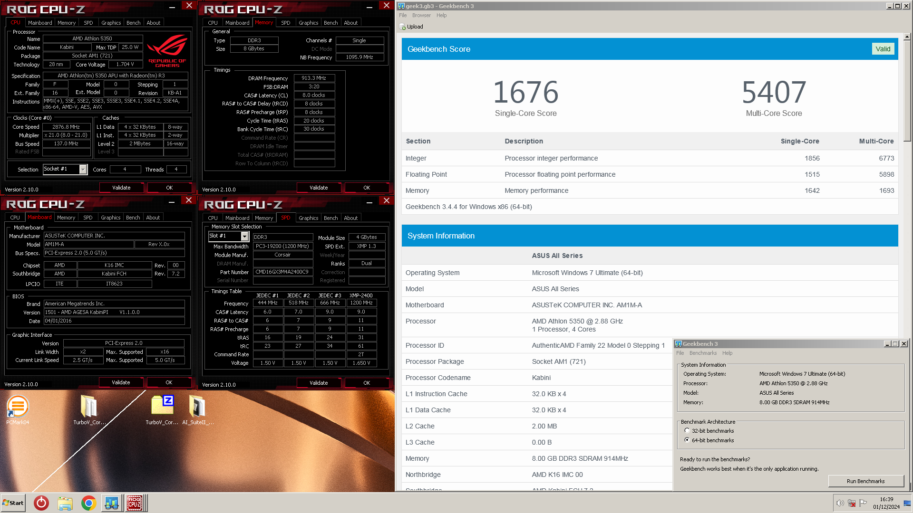Screen dimensions: 913x513
Task: Open the Browser menu in Geekbench
Action: point(421,15)
